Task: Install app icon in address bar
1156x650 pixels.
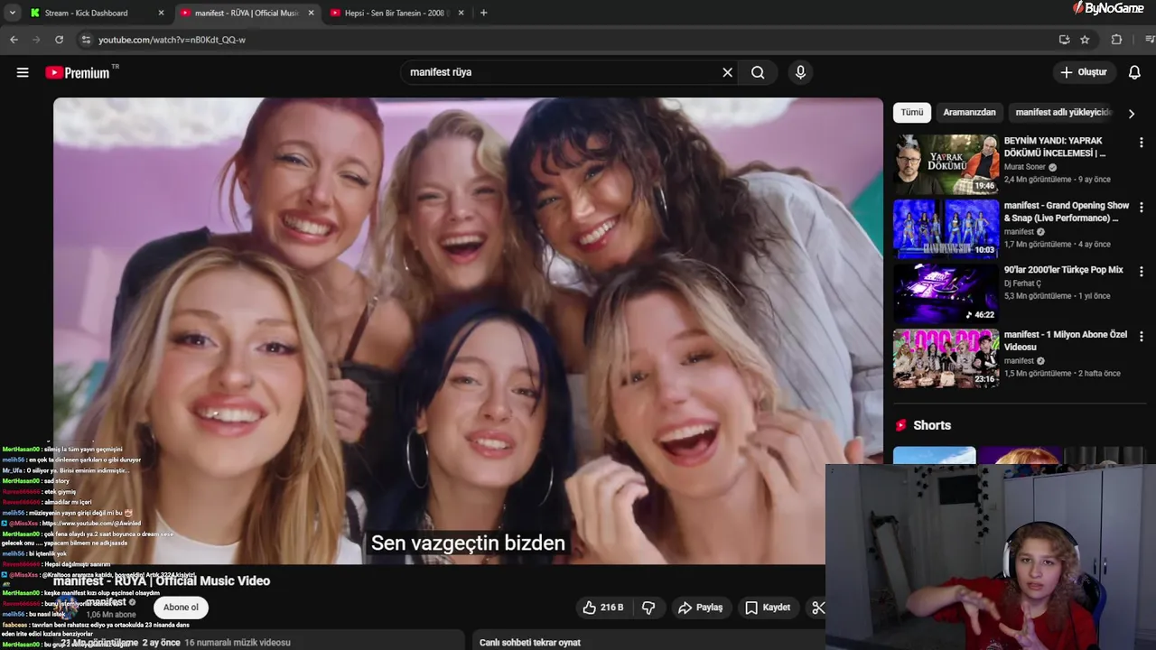Action: pyautogui.click(x=1064, y=40)
